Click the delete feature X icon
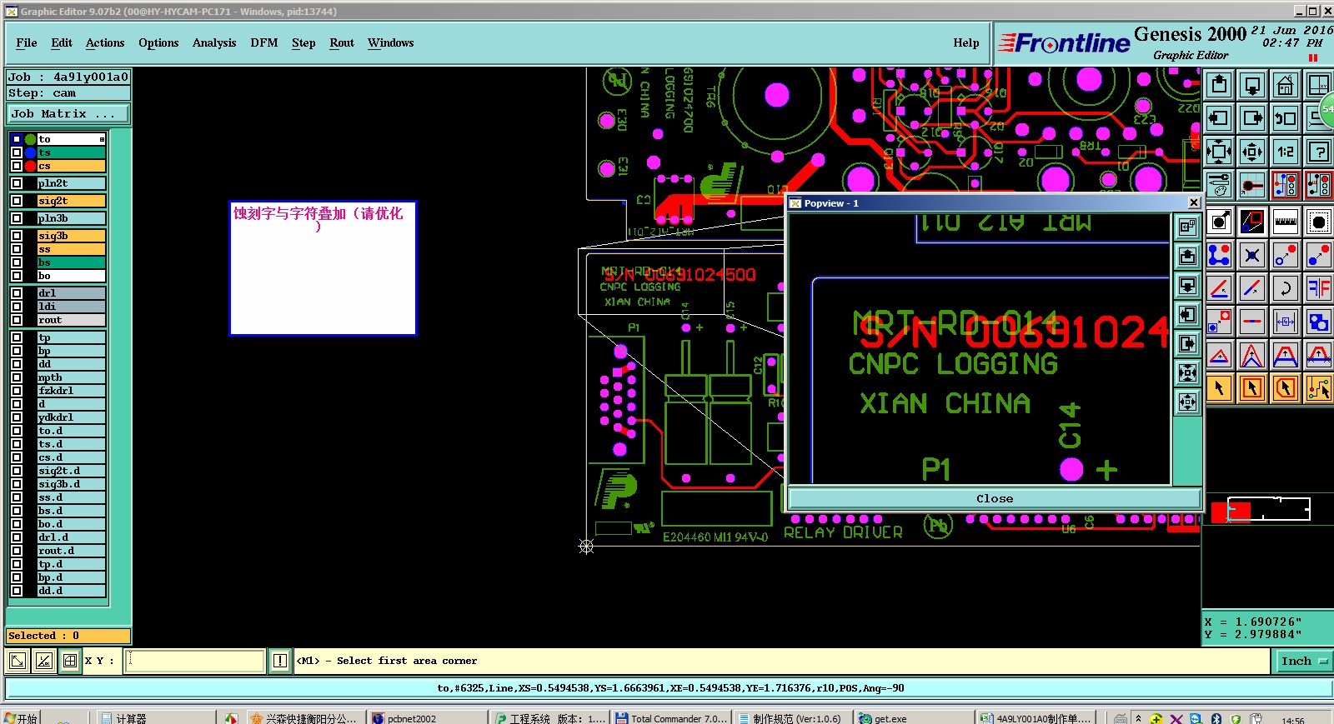The width and height of the screenshot is (1334, 724). tap(1252, 255)
